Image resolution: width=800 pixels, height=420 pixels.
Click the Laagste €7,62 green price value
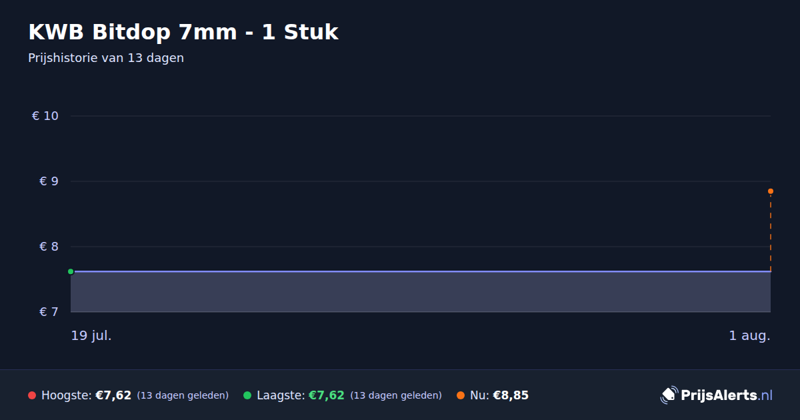click(x=327, y=395)
